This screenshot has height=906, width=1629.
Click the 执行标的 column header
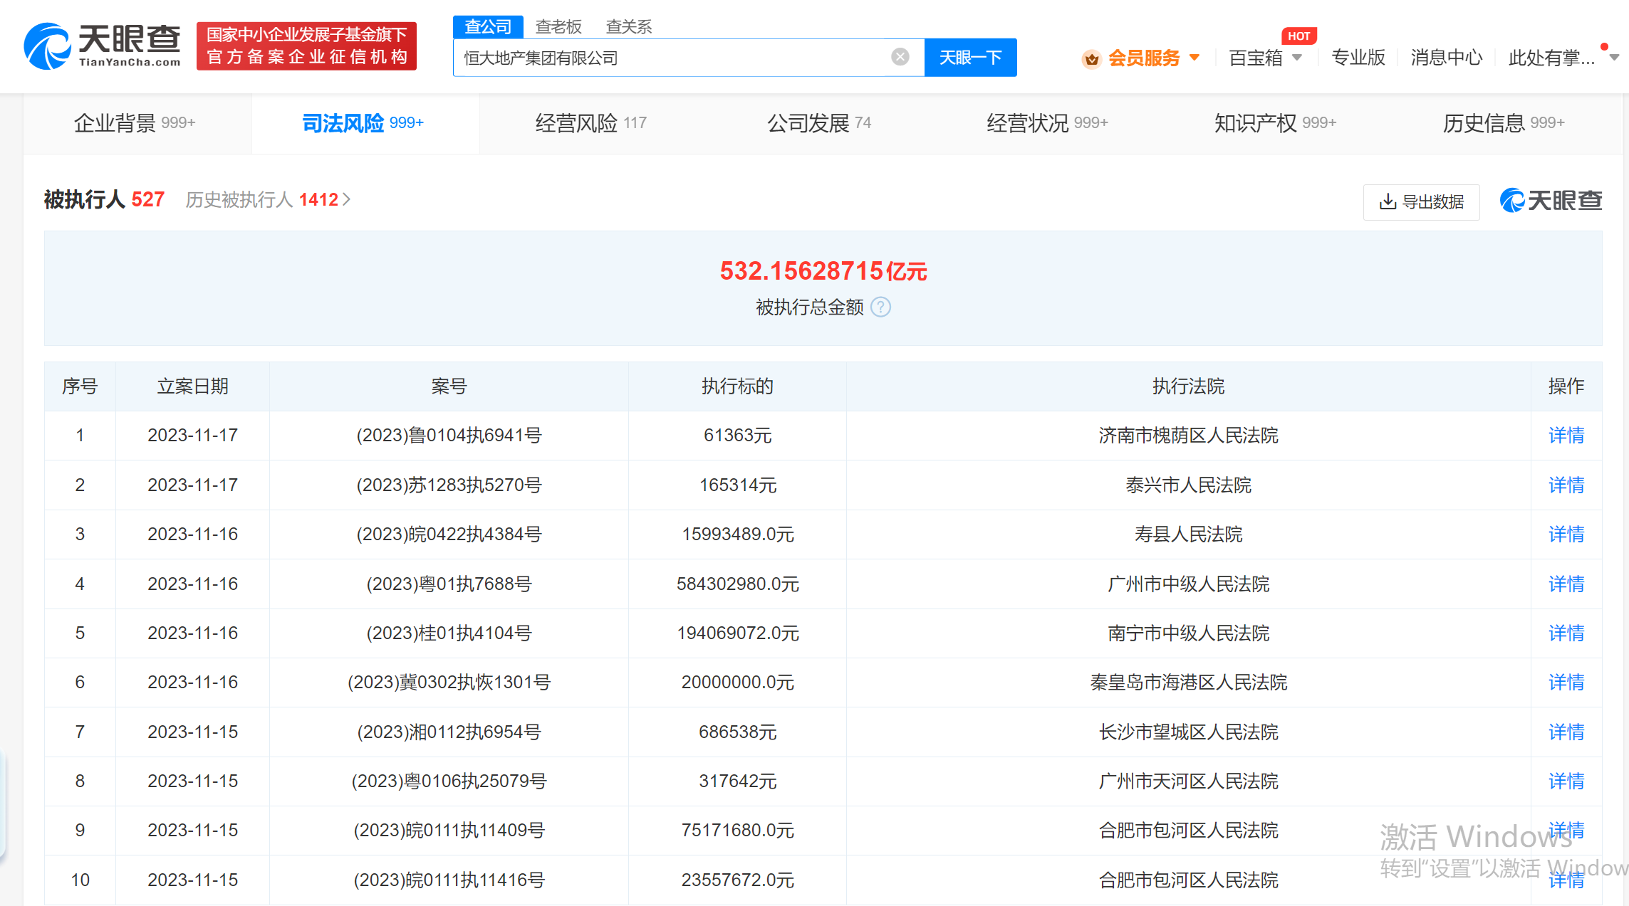(737, 386)
